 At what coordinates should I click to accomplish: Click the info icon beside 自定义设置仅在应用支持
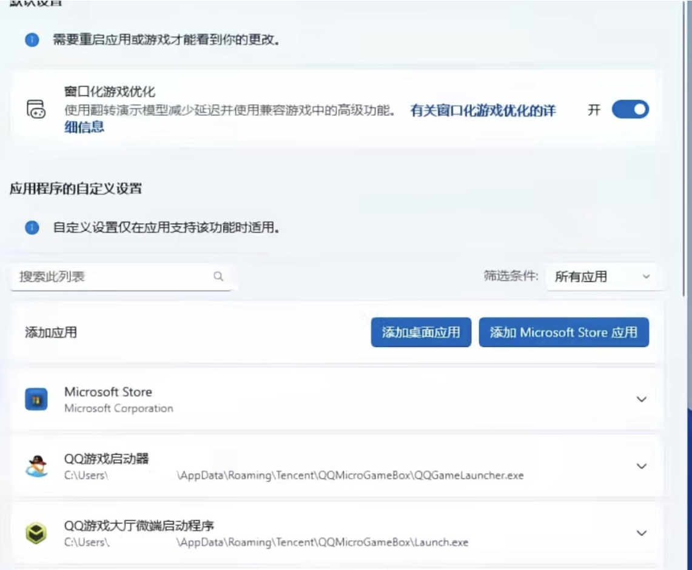pyautogui.click(x=32, y=227)
